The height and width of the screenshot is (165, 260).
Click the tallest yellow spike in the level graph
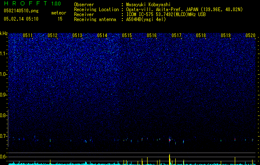[169, 159]
